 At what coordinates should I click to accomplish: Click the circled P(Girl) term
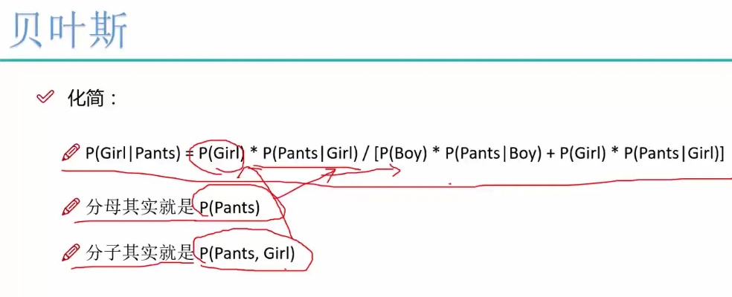tap(221, 154)
